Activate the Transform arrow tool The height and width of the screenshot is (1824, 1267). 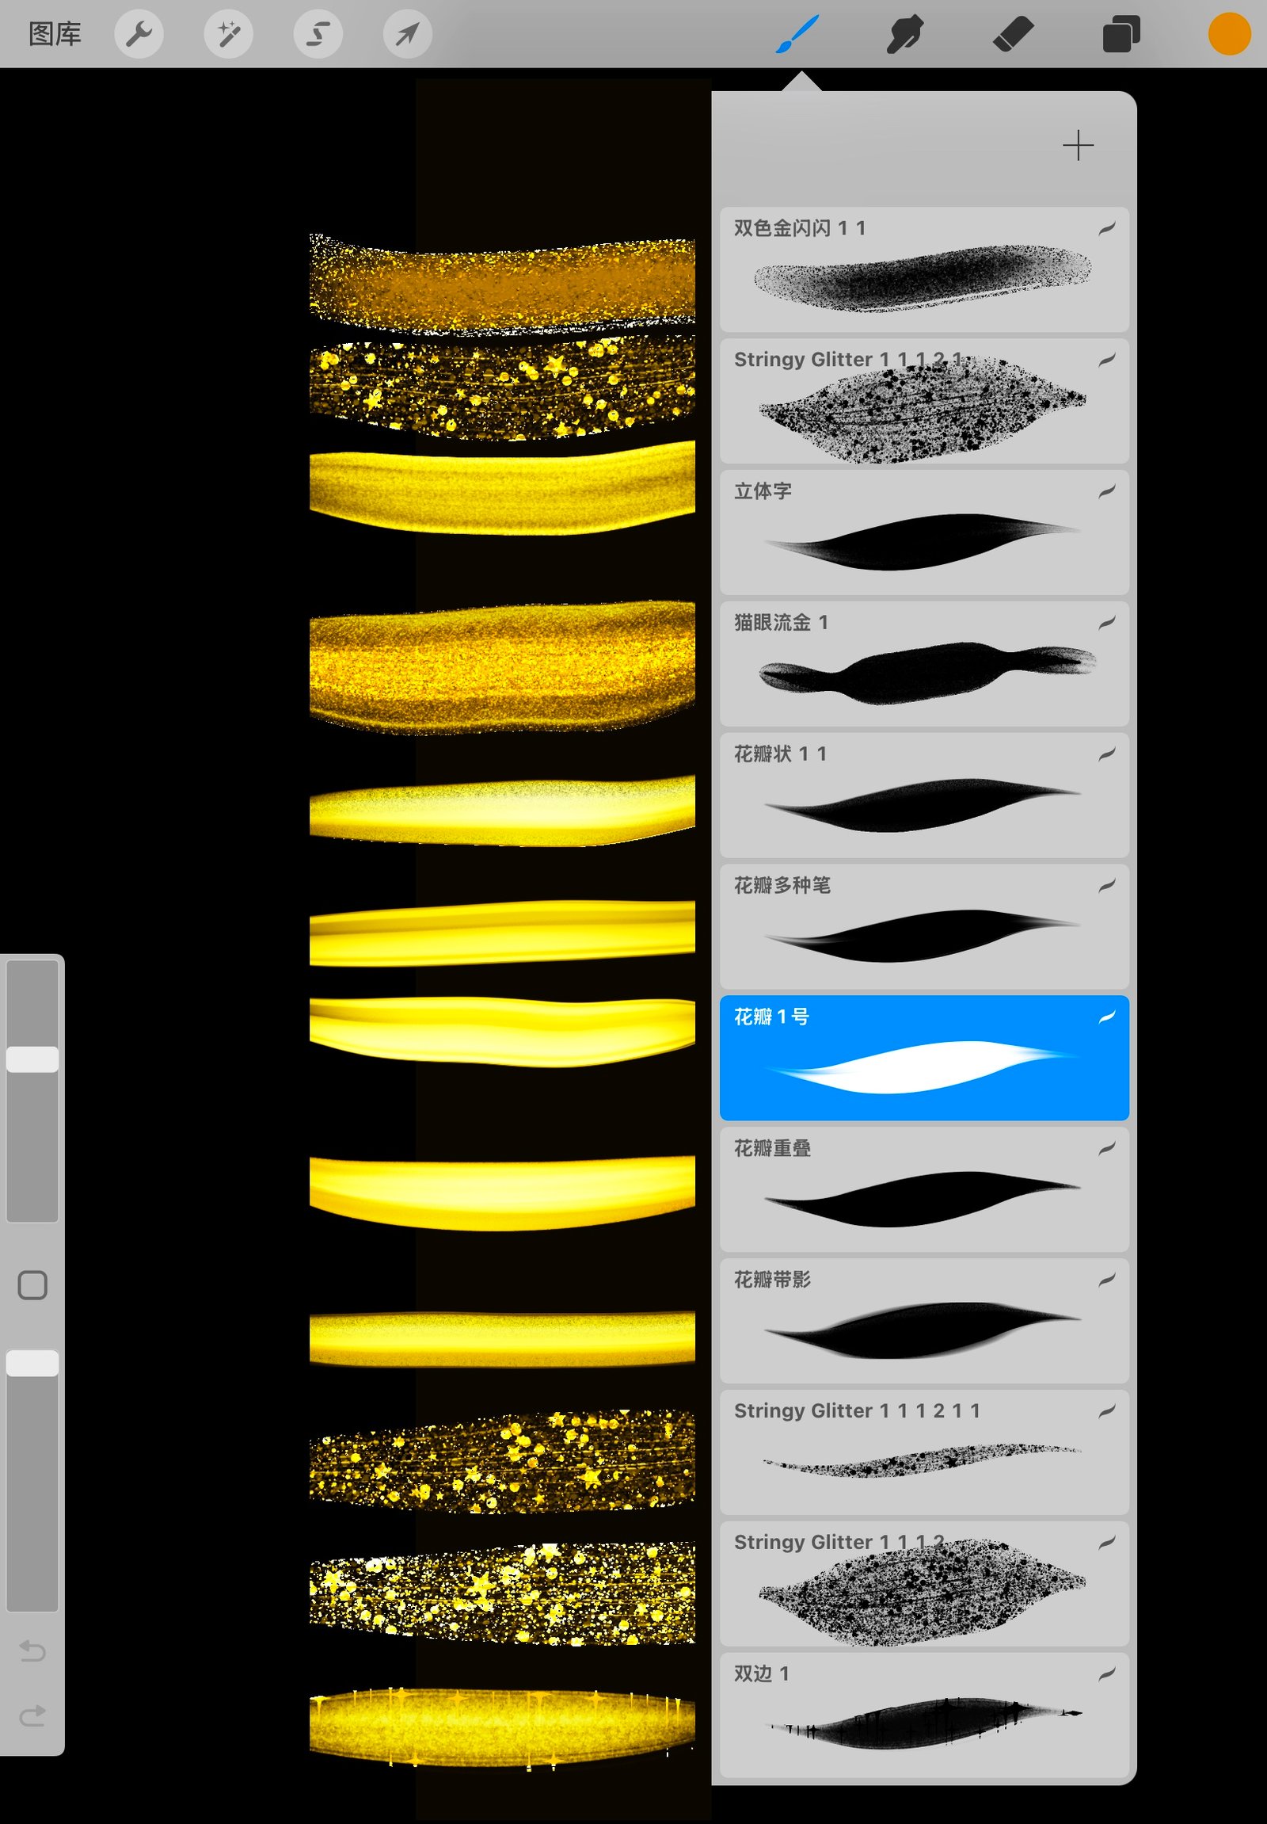click(x=407, y=34)
